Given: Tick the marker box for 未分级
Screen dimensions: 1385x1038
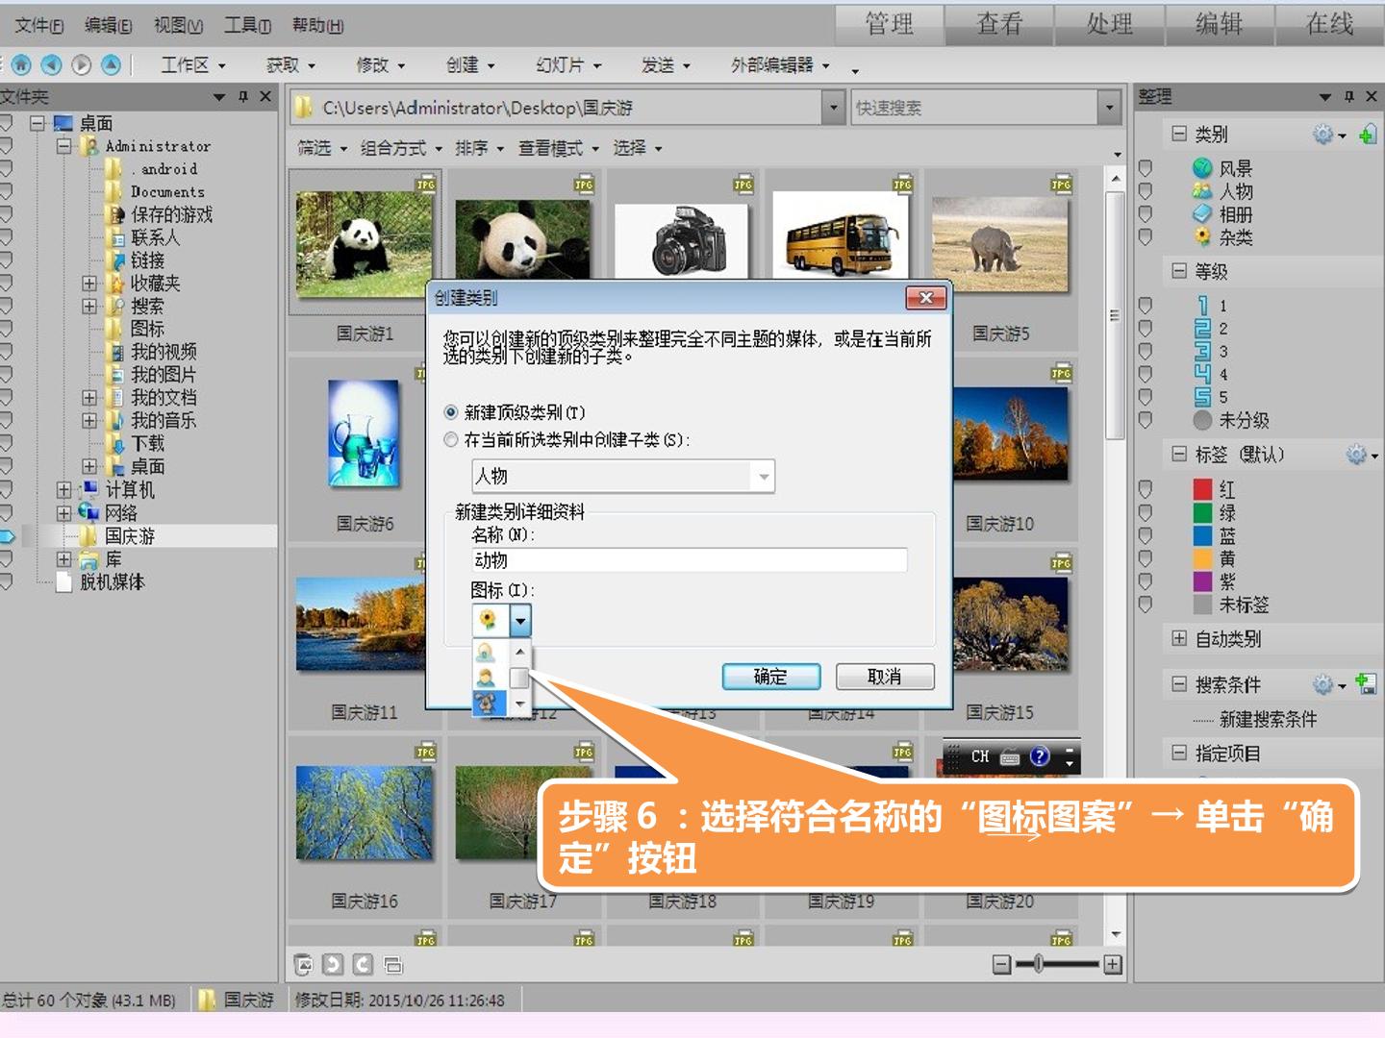Looking at the screenshot, I should point(1145,420).
